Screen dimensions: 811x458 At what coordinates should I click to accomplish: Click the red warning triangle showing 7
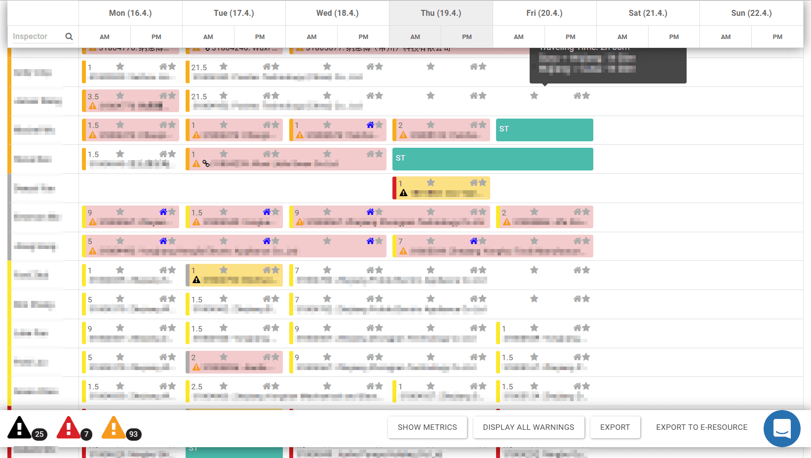(x=69, y=427)
